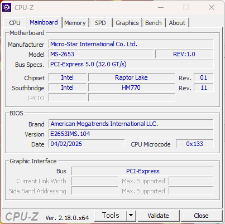Minimize the CPU-Z window
This screenshot has height=224, width=225.
(161, 8)
